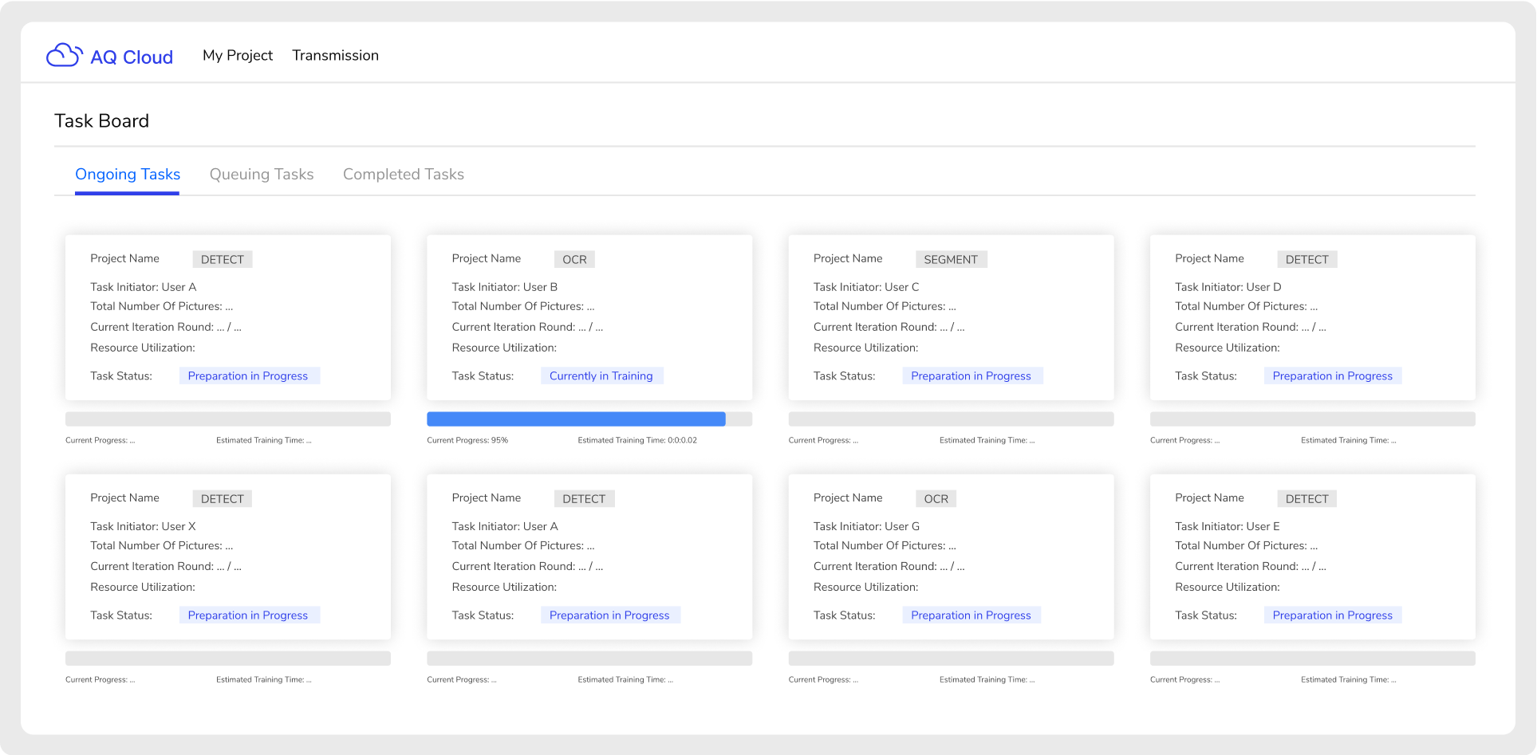This screenshot has height=755, width=1537.
Task: Switch to the Completed Tasks tab
Action: 404,175
